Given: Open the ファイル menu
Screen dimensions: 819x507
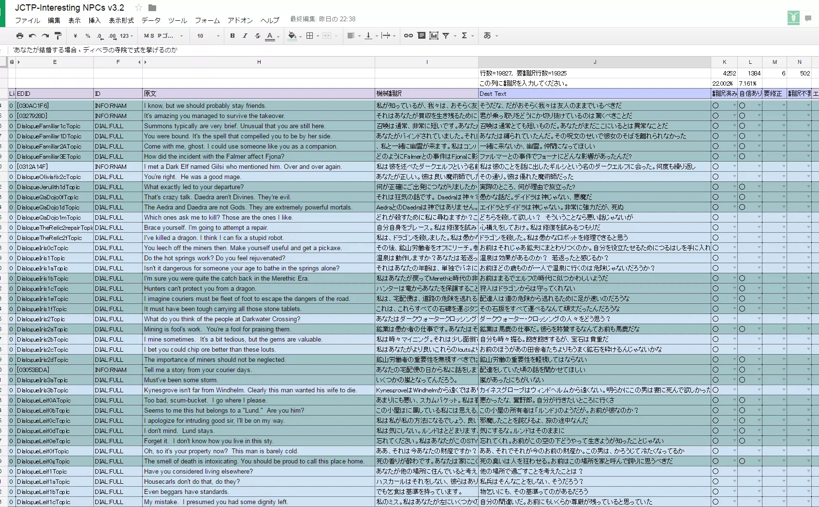Looking at the screenshot, I should (28, 20).
